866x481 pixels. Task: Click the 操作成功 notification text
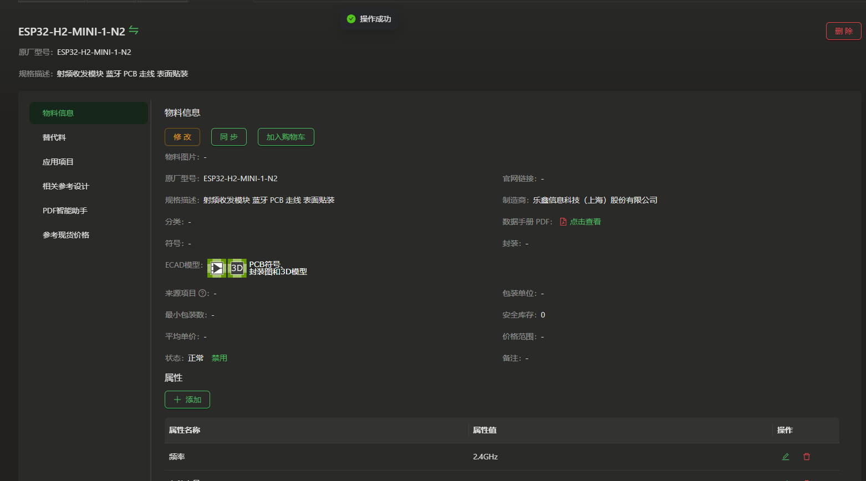375,19
